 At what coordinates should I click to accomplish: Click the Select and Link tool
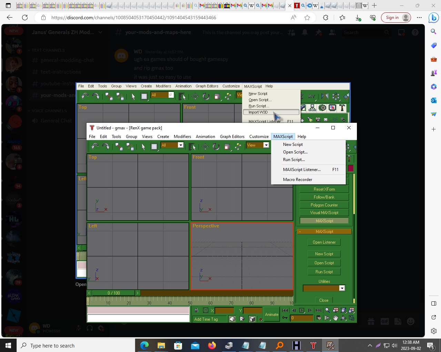pos(119,147)
